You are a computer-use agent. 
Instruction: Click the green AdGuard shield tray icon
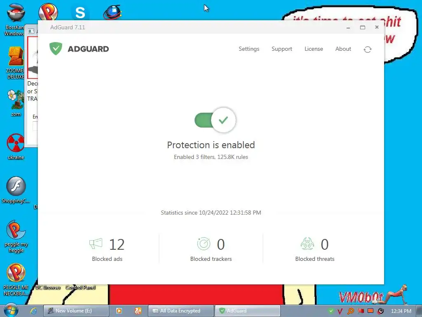(331, 311)
